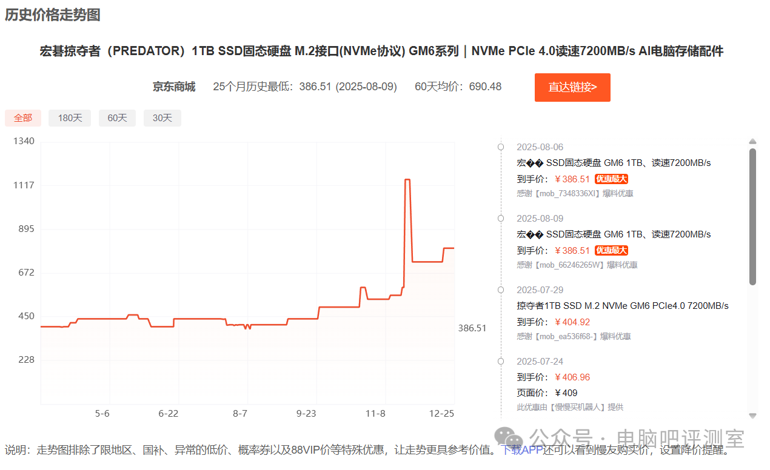Click the 228 y-axis label
Screen dimensions: 770x470
[x=26, y=360]
